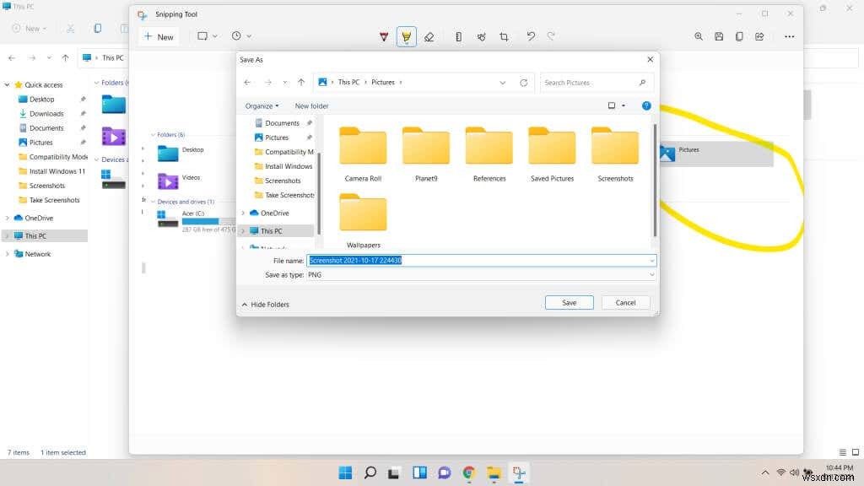Share the snip
The image size is (864, 486).
coord(759,36)
